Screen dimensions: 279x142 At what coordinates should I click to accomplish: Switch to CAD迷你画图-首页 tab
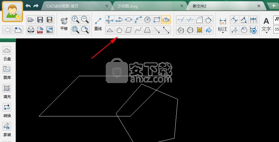click(76, 6)
